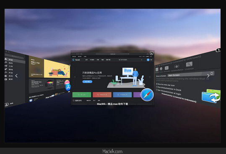Image resolution: width=226 pixels, height=154 pixels.
Task: Open the General tab in WindowSwitcher preferences
Action: coord(157,70)
